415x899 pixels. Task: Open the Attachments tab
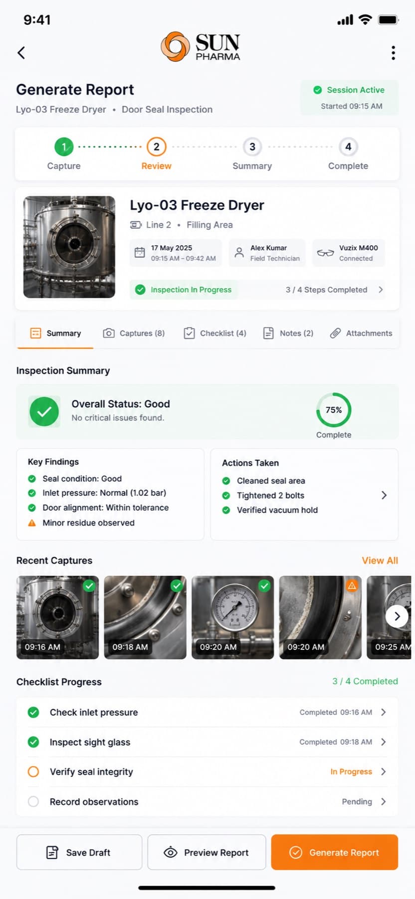(361, 333)
